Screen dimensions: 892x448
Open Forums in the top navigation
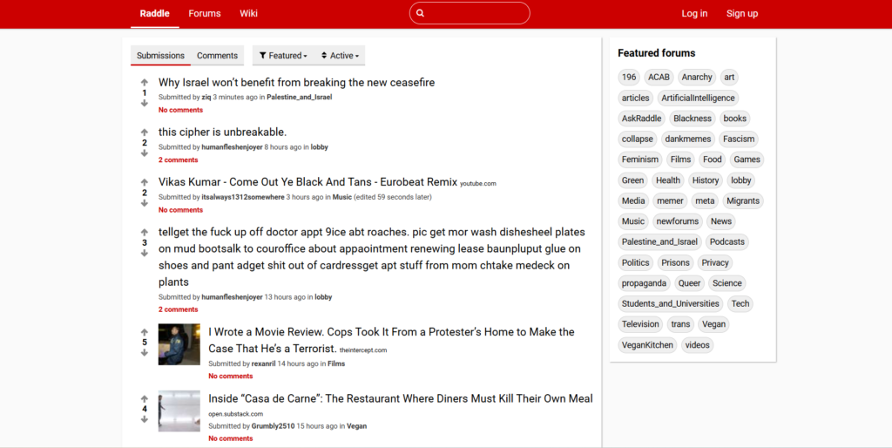[205, 14]
